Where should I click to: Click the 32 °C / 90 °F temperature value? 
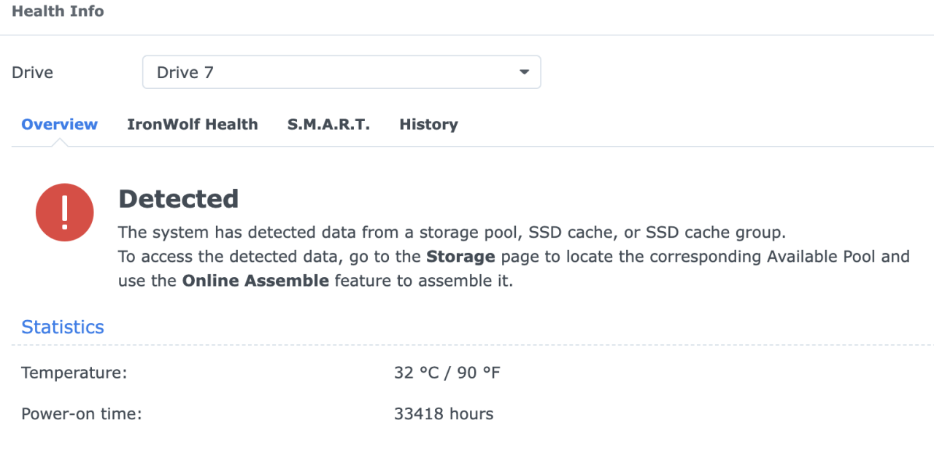pos(447,373)
